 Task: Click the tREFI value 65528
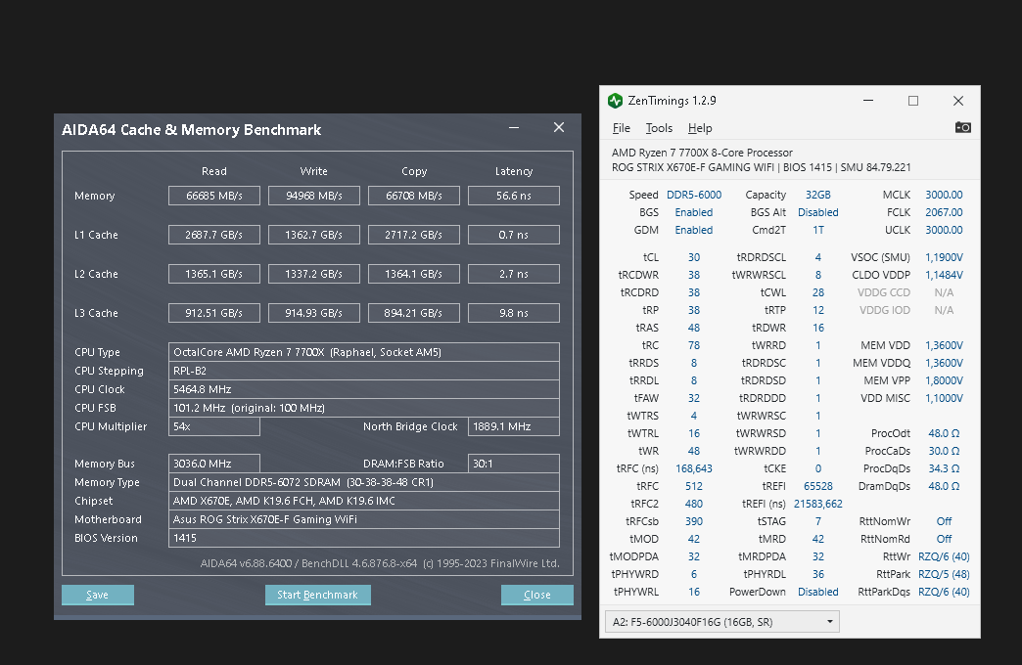[x=818, y=486]
